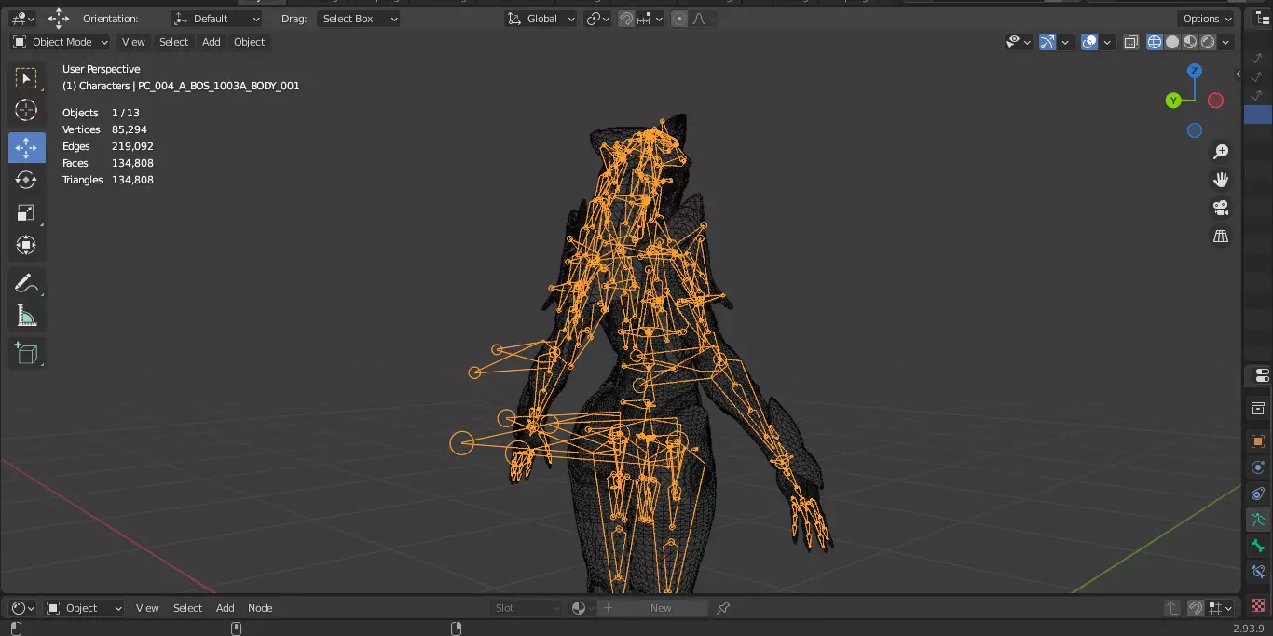Activate the Transform tool
Image resolution: width=1273 pixels, height=636 pixels.
(x=26, y=245)
